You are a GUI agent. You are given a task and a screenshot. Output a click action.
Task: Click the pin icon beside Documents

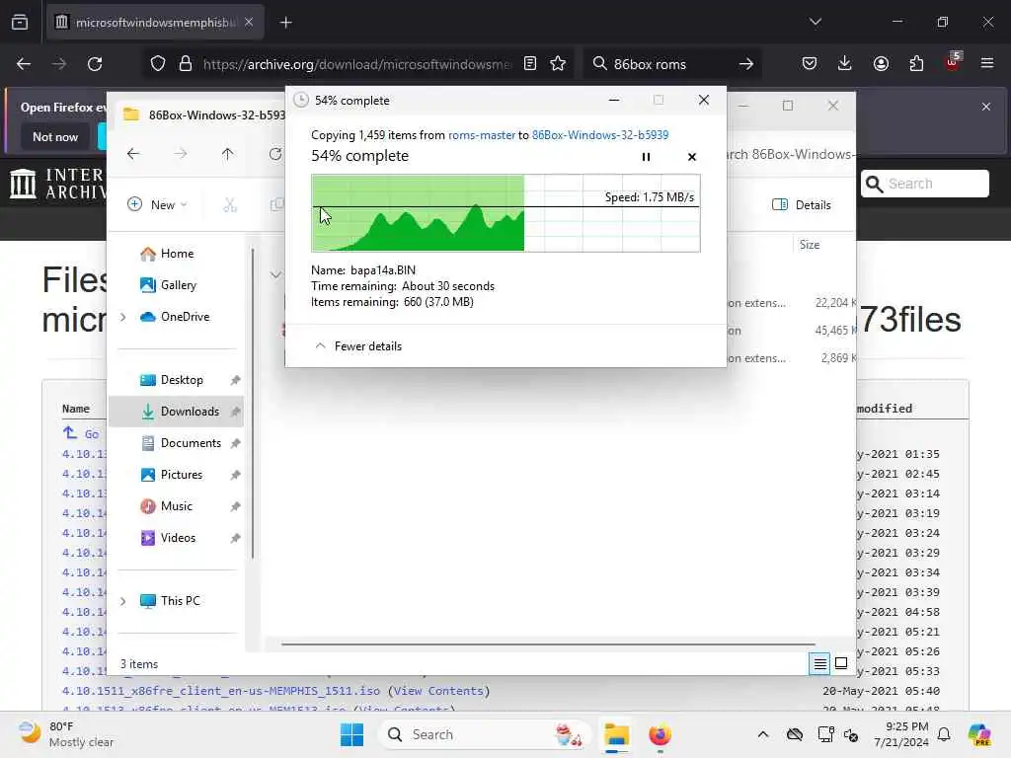coord(235,443)
